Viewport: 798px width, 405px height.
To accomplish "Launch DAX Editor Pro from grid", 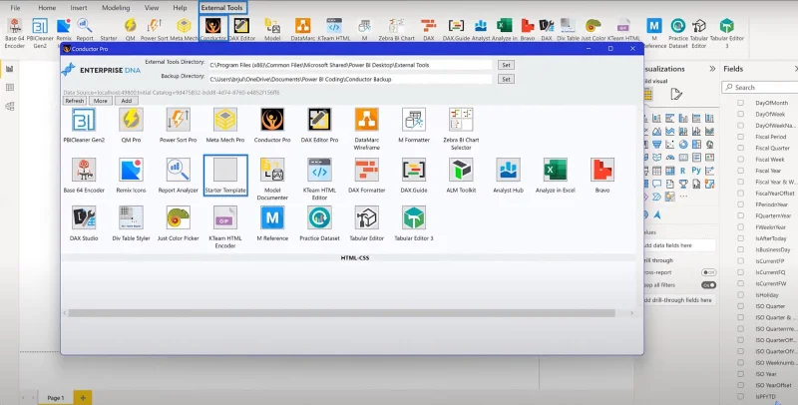I will (319, 120).
